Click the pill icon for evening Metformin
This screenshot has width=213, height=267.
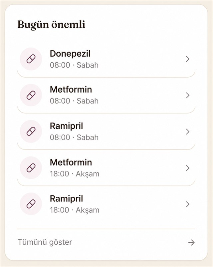pos(31,168)
